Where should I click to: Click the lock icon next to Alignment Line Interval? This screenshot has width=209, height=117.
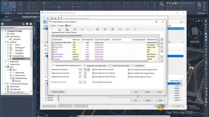click(x=88, y=70)
